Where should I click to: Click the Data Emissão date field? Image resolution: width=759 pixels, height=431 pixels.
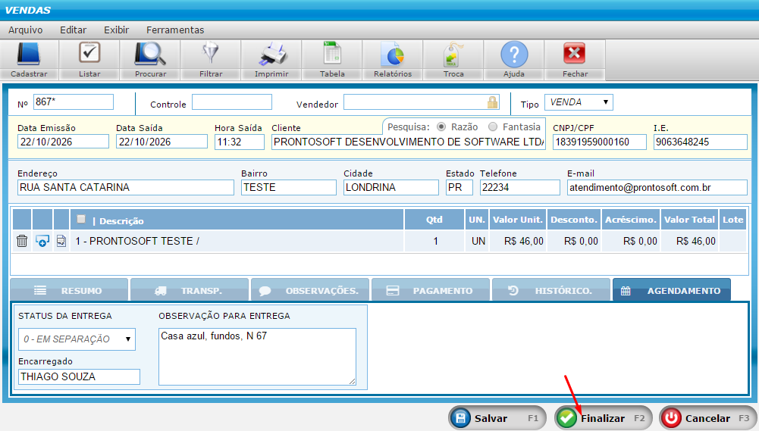[64, 142]
